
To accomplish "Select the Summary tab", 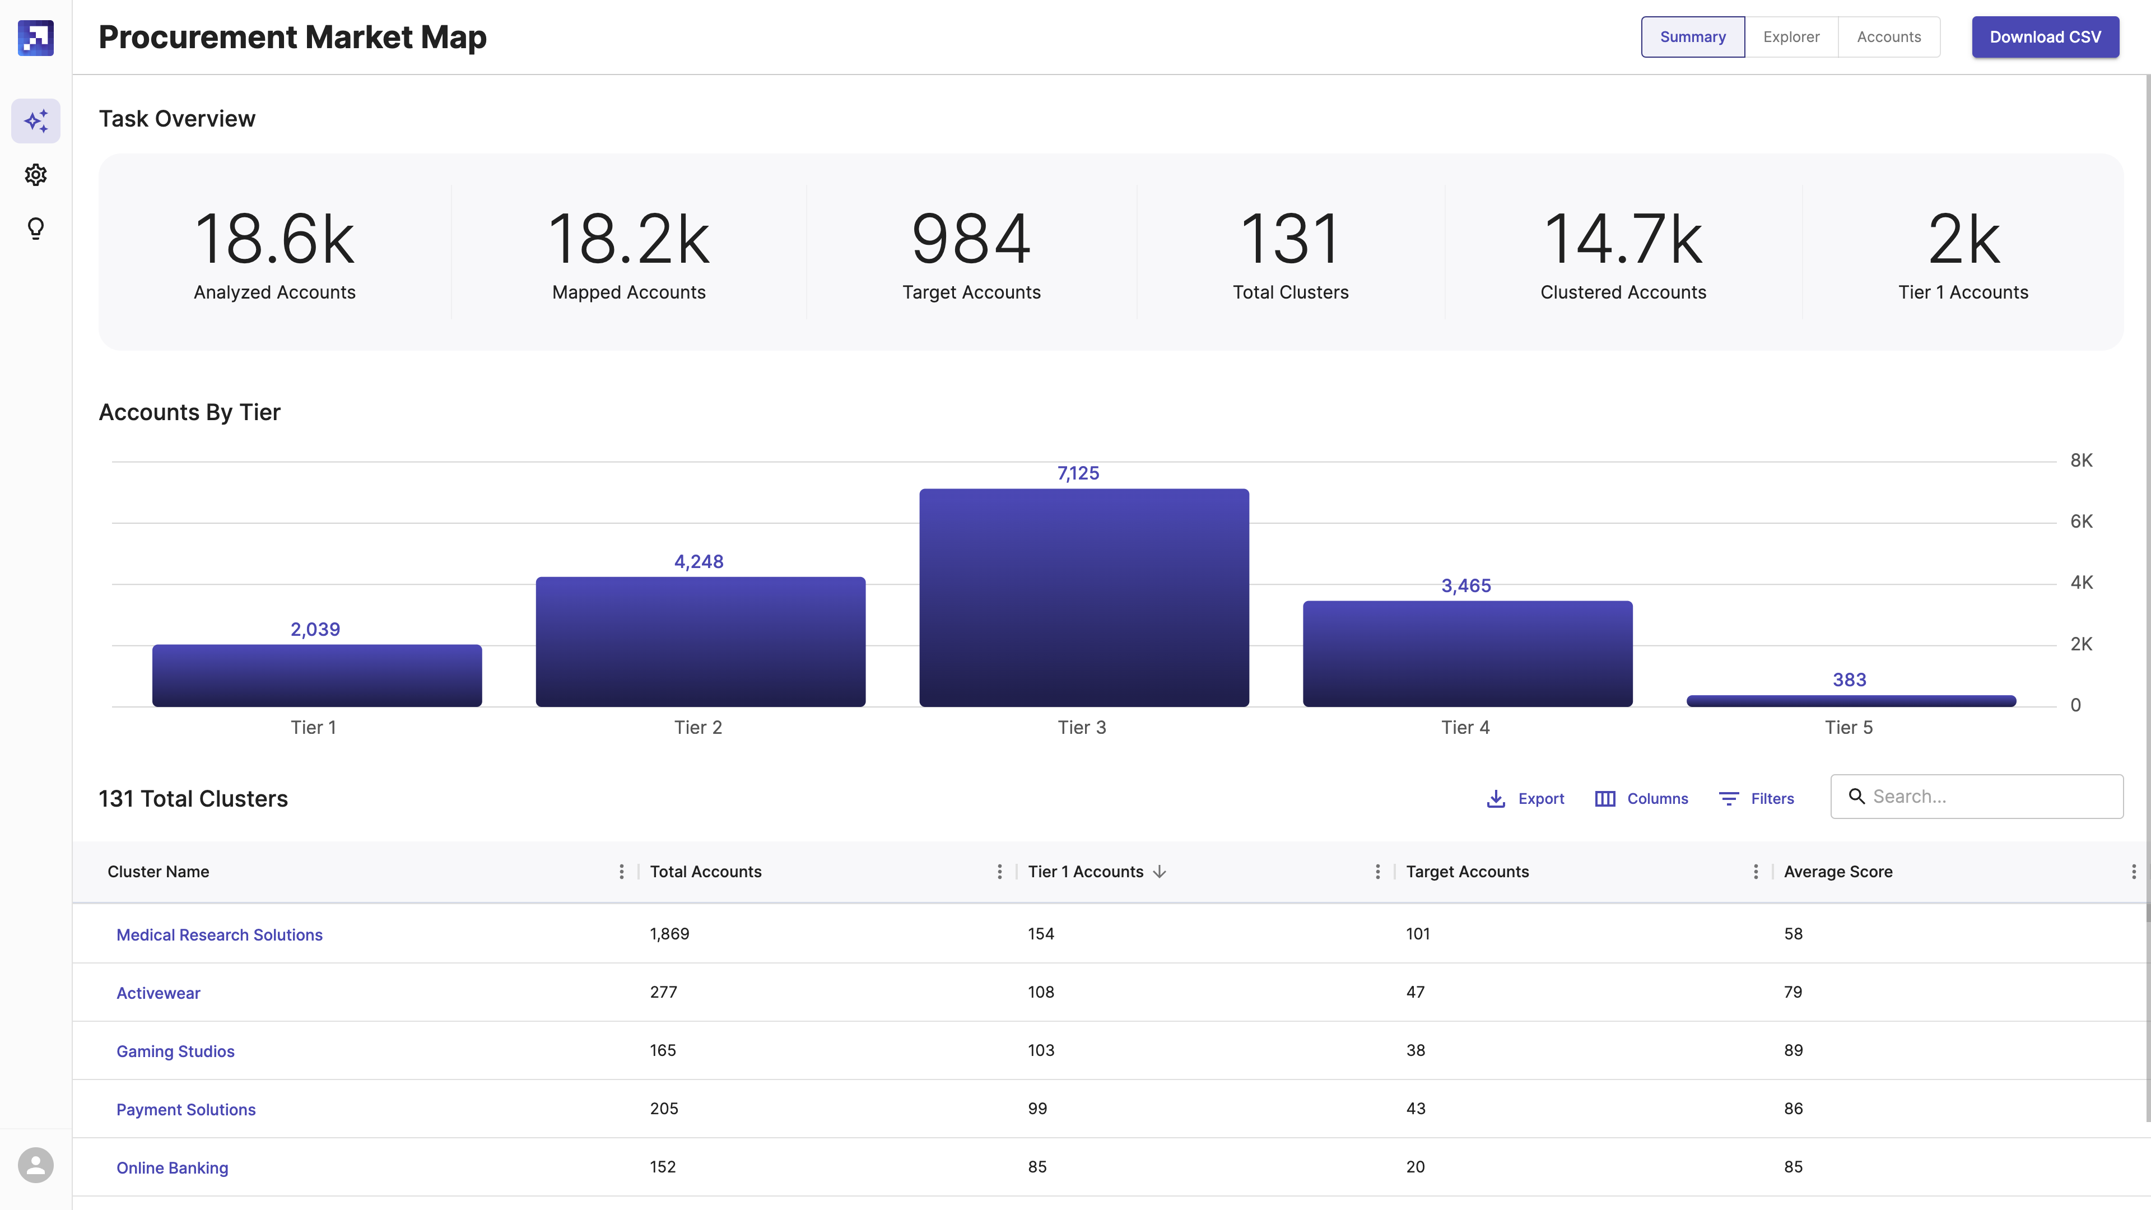I will pos(1693,37).
